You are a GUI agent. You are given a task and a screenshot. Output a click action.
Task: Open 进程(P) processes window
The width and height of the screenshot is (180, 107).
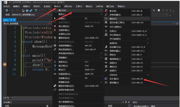[x=127, y=71]
